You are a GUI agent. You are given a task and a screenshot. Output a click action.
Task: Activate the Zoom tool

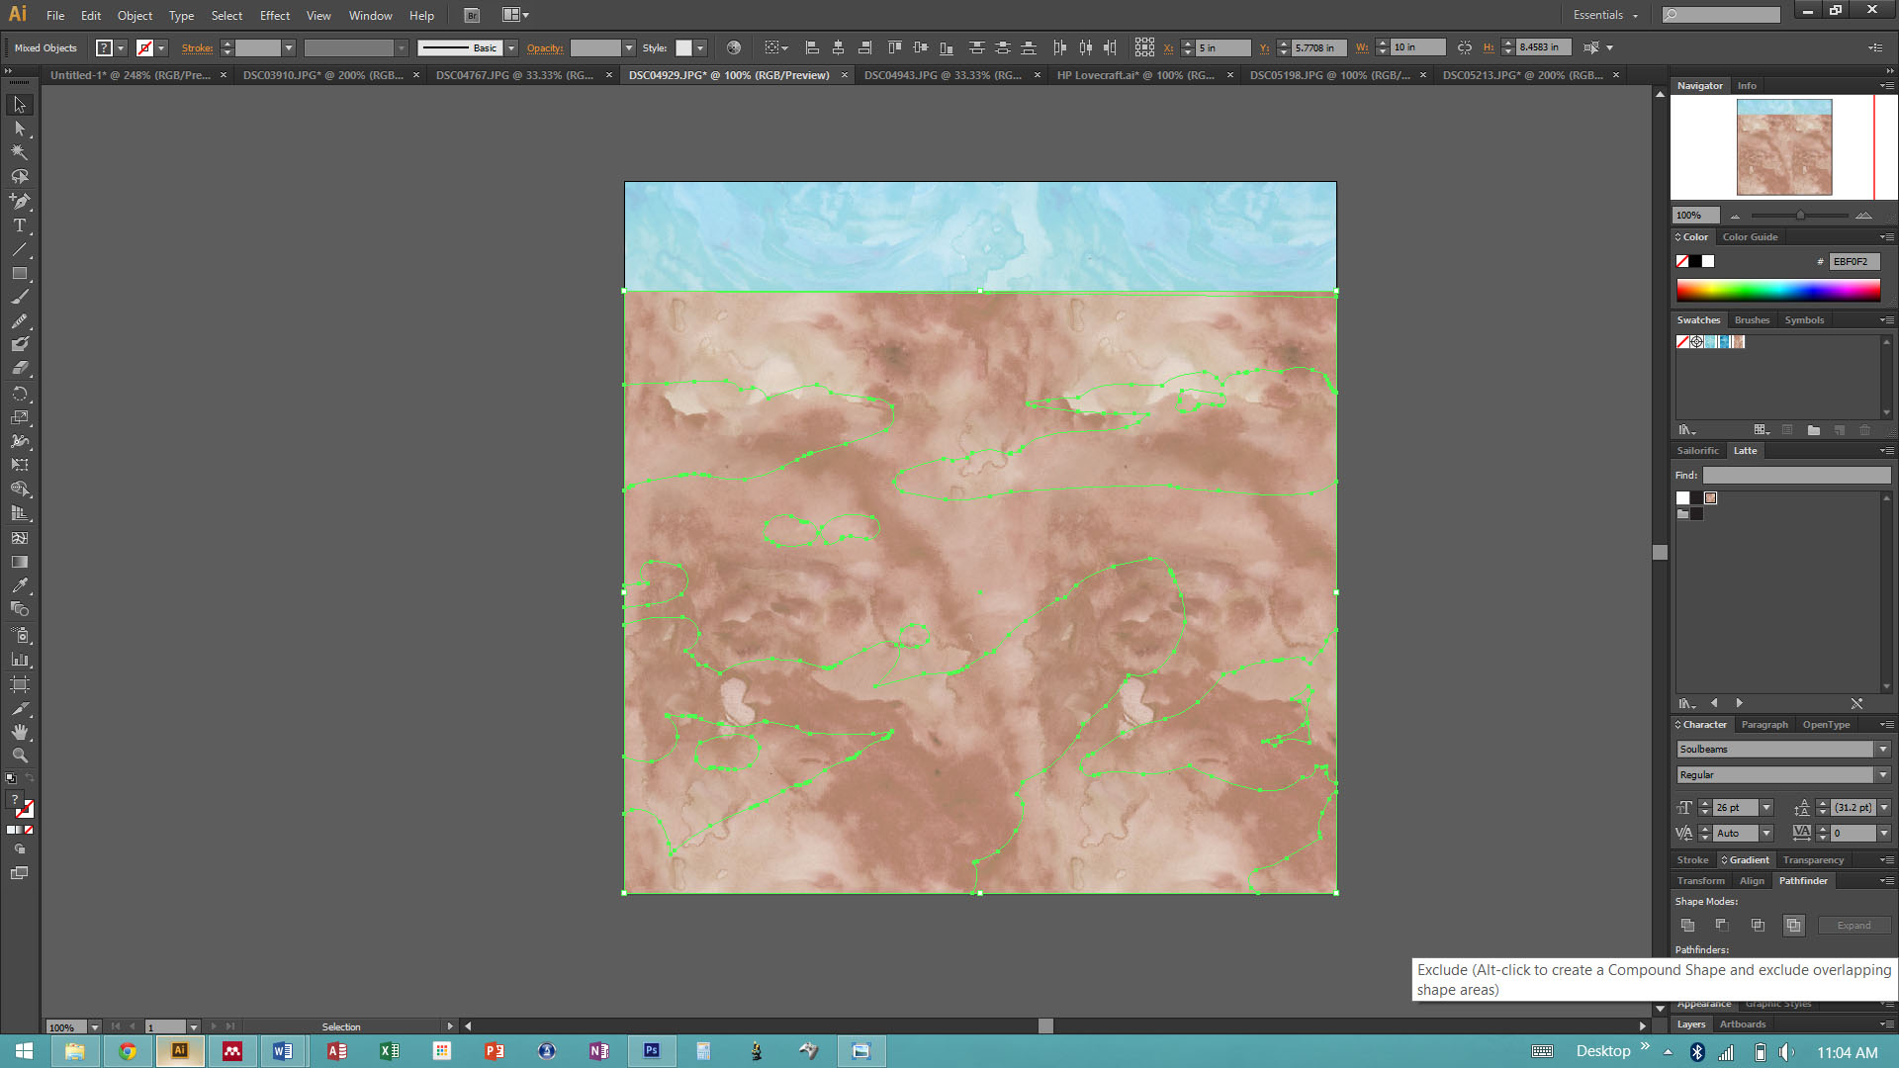[19, 756]
